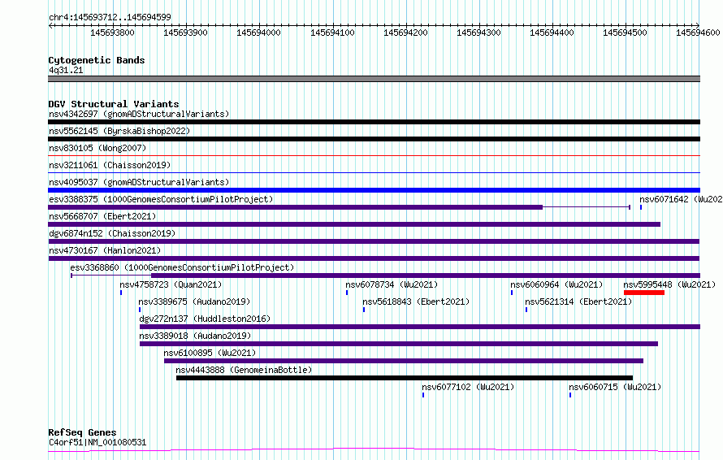Click nsv3389018 Audano2019 label
Viewport: 723px width, 460px height.
pos(195,336)
